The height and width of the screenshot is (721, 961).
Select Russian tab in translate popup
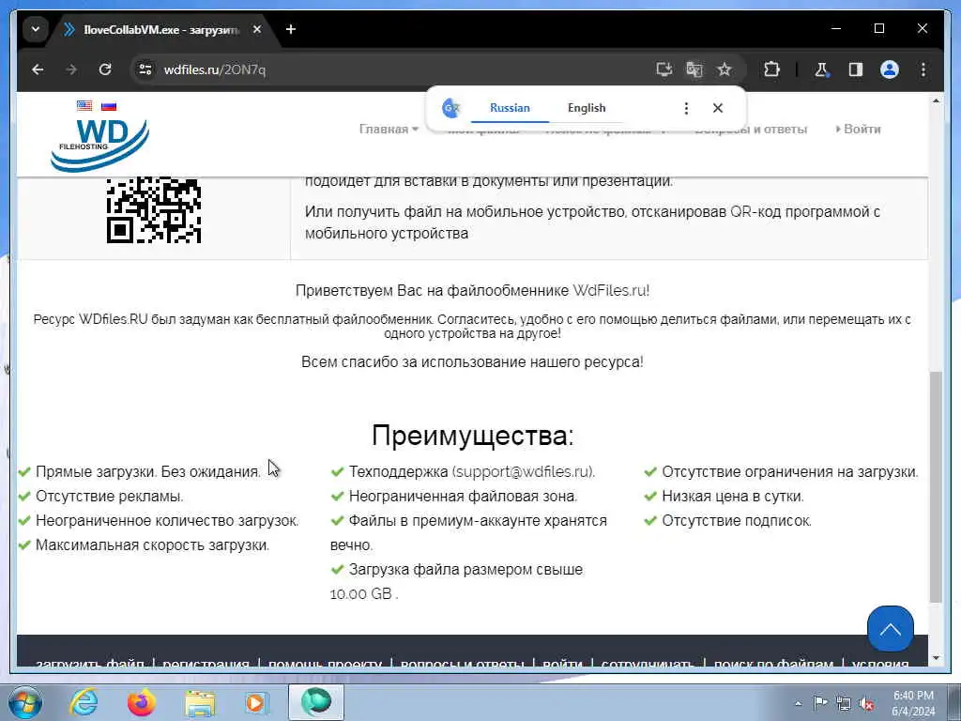[x=510, y=108]
